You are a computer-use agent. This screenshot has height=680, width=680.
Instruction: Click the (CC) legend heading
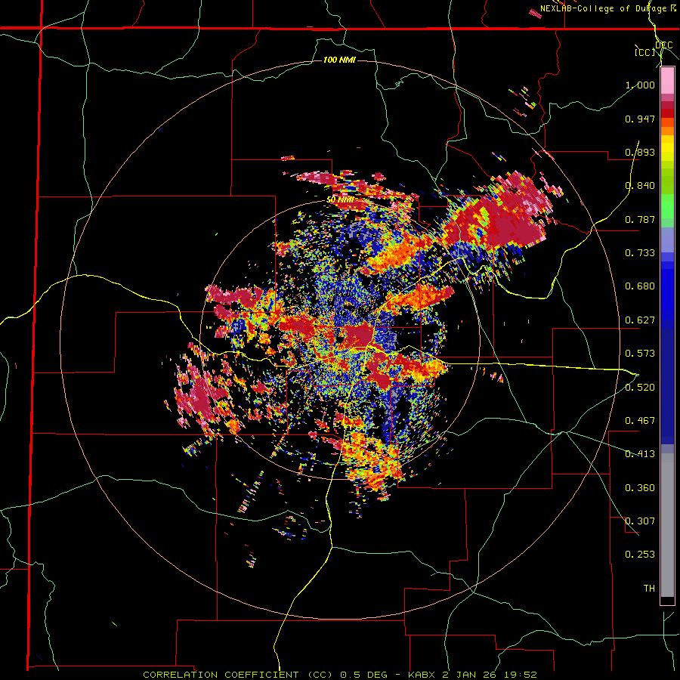[x=645, y=52]
